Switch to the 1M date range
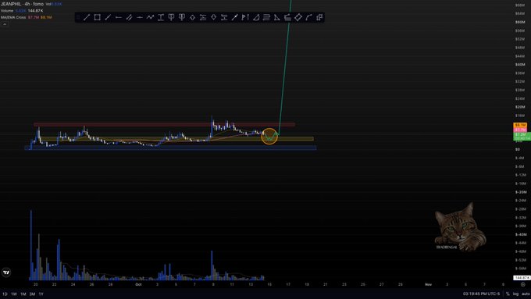Image resolution: width=531 pixels, height=299 pixels. (23, 294)
